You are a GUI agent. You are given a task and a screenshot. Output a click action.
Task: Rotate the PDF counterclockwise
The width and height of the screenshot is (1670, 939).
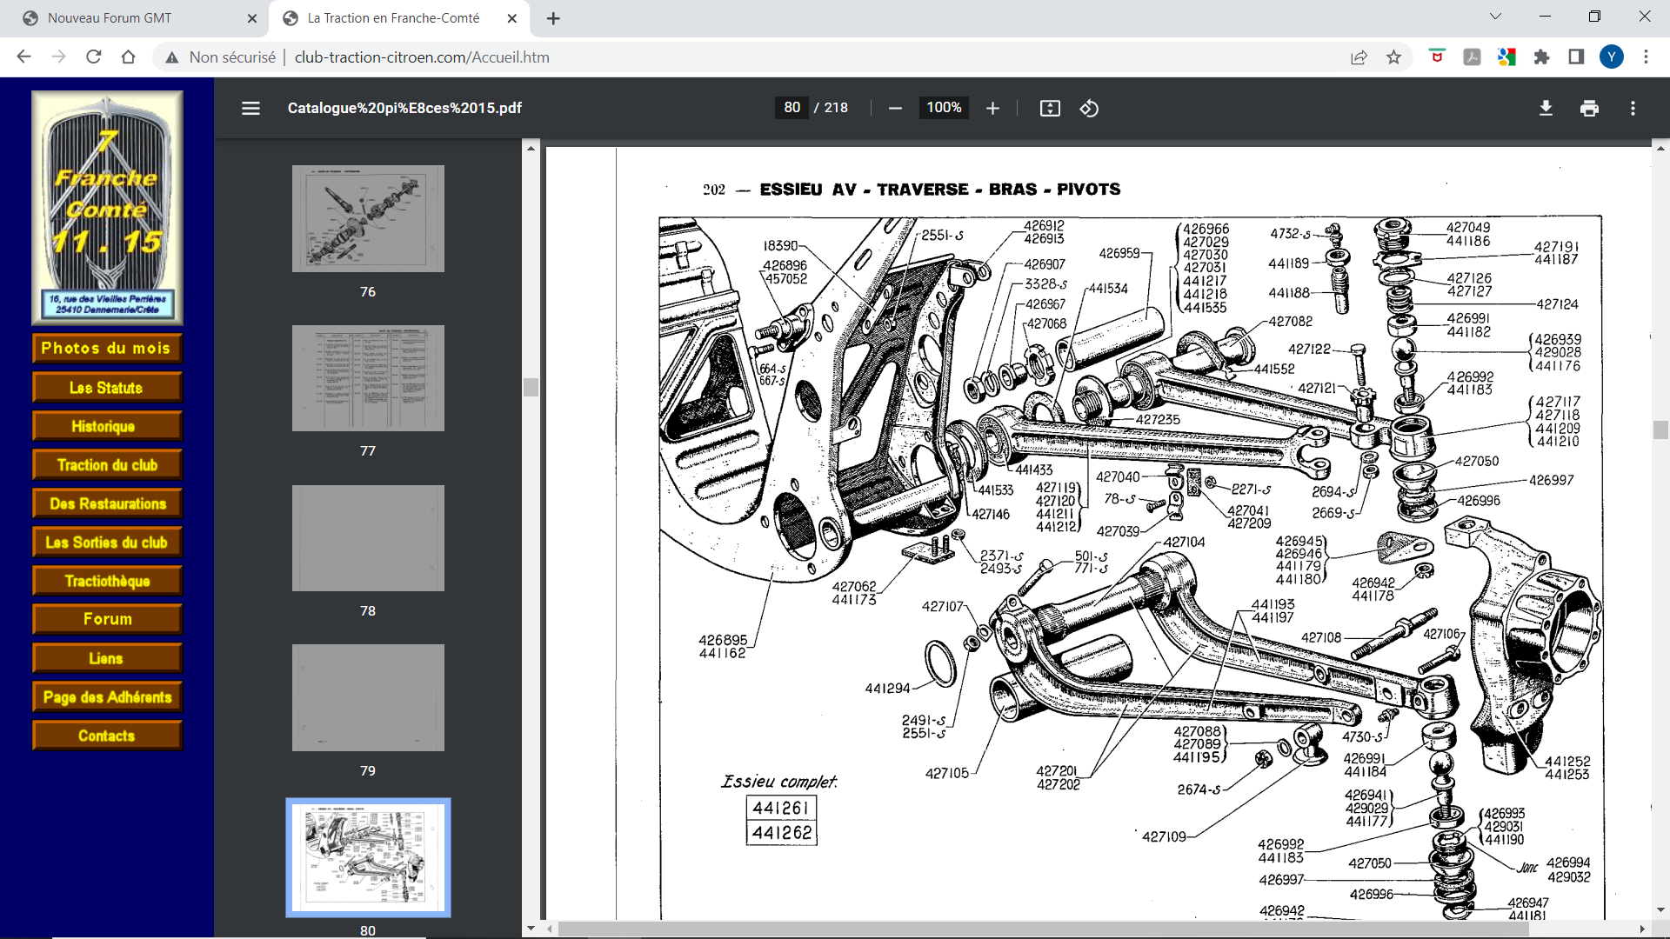coord(1089,108)
